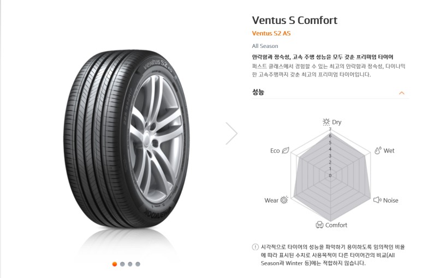Click the Dry sun icon

pyautogui.click(x=326, y=122)
